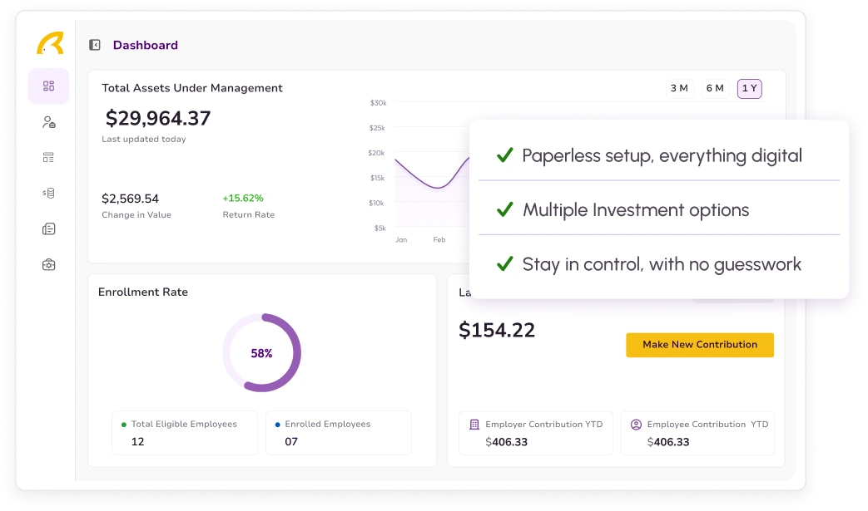Image resolution: width=868 pixels, height=511 pixels.
Task: Click the 58% enrollment donut chart
Action: point(260,353)
